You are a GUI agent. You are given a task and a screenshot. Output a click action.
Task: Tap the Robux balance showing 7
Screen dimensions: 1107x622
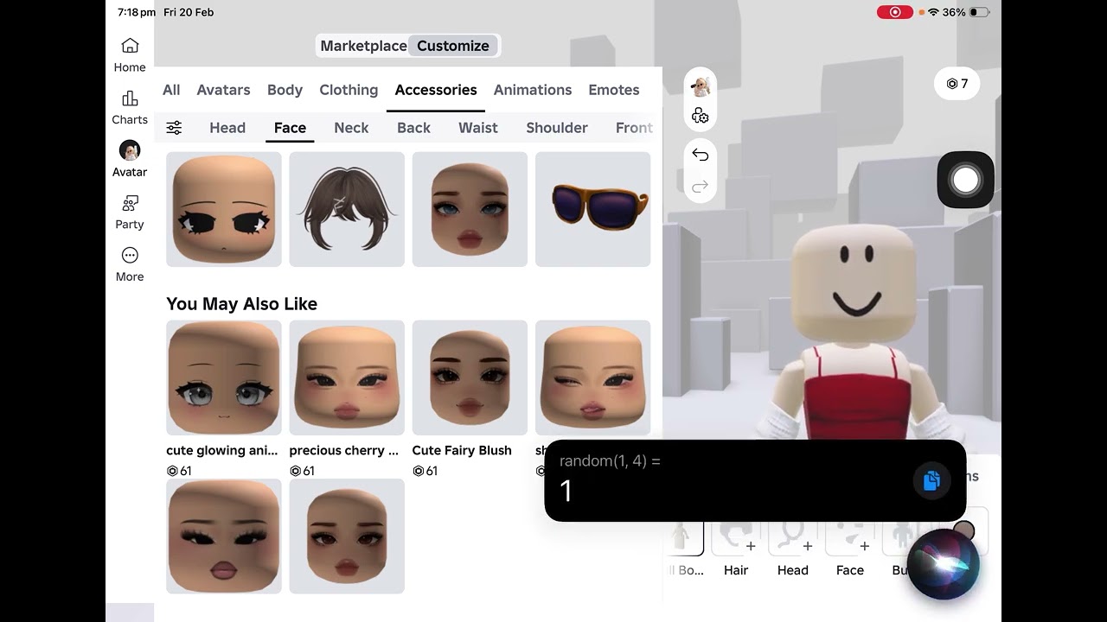pos(957,84)
